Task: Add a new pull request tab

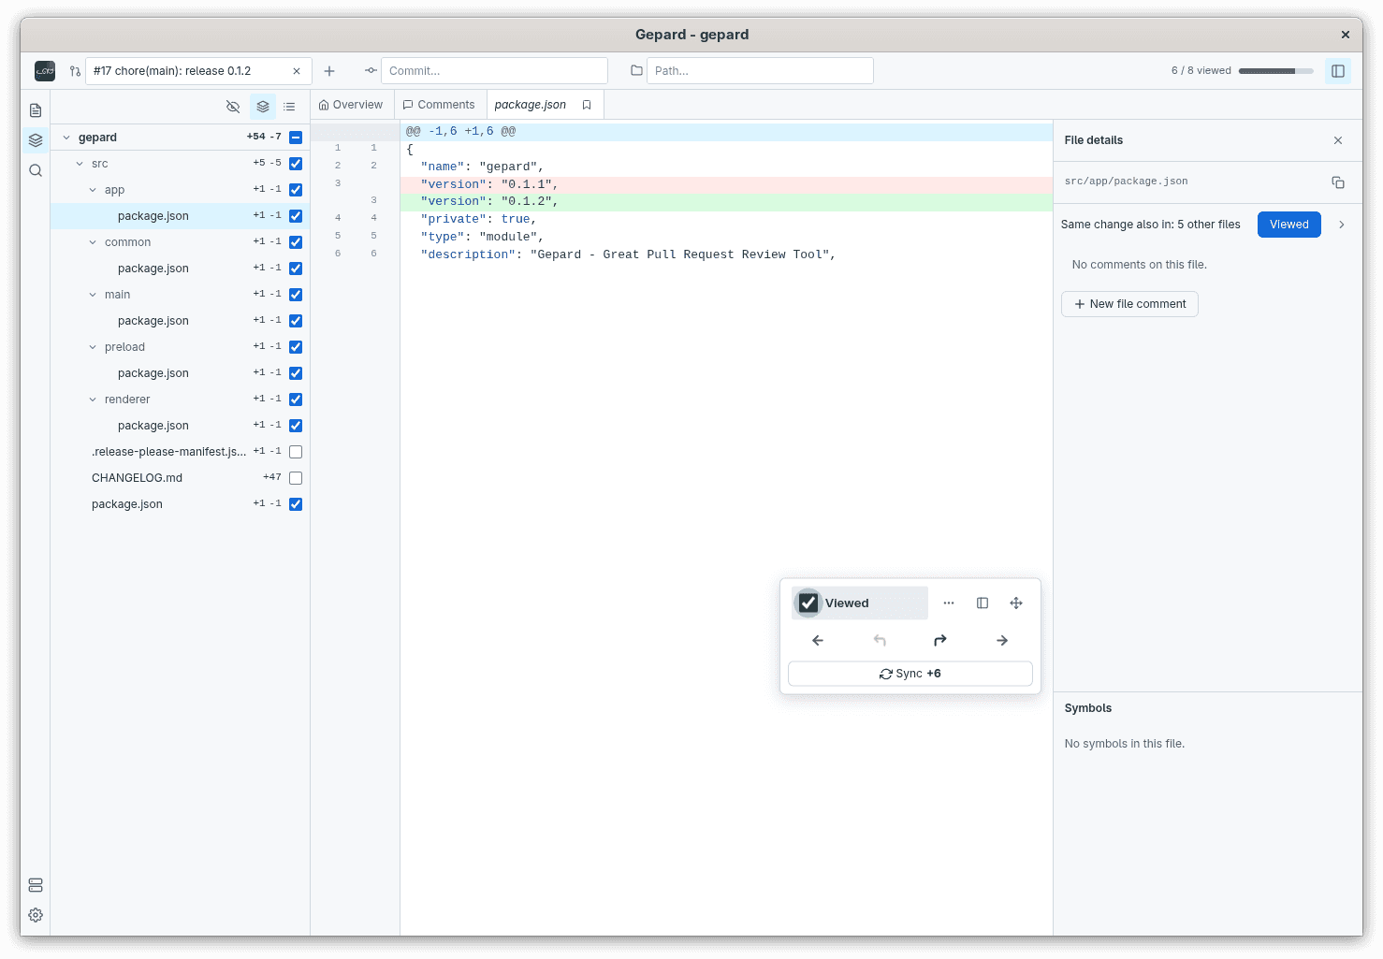Action: point(329,71)
